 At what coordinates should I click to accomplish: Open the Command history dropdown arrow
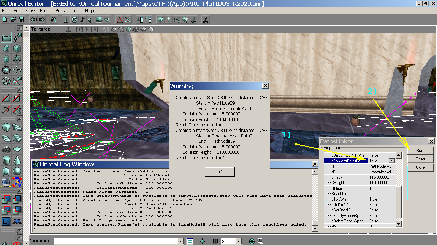(x=181, y=242)
